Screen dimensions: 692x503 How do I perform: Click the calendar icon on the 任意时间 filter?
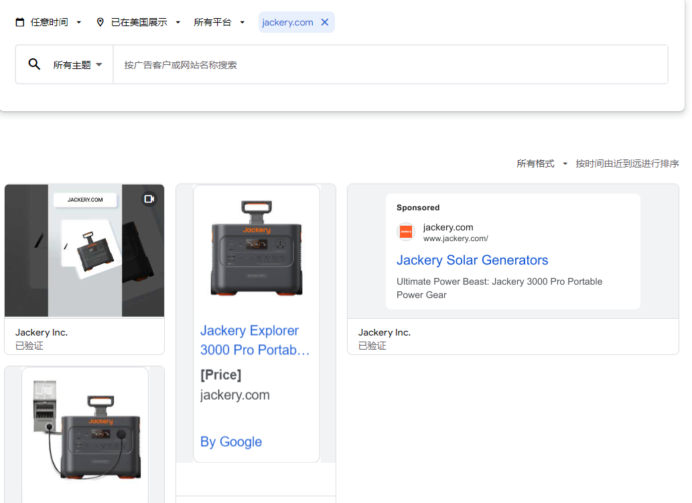[19, 21]
